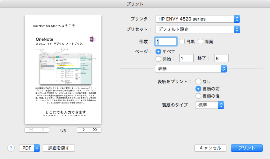This screenshot has height=159, width=270.
Task: Open the プリンタ HP ENVY 4520 dropdown
Action: (x=198, y=19)
